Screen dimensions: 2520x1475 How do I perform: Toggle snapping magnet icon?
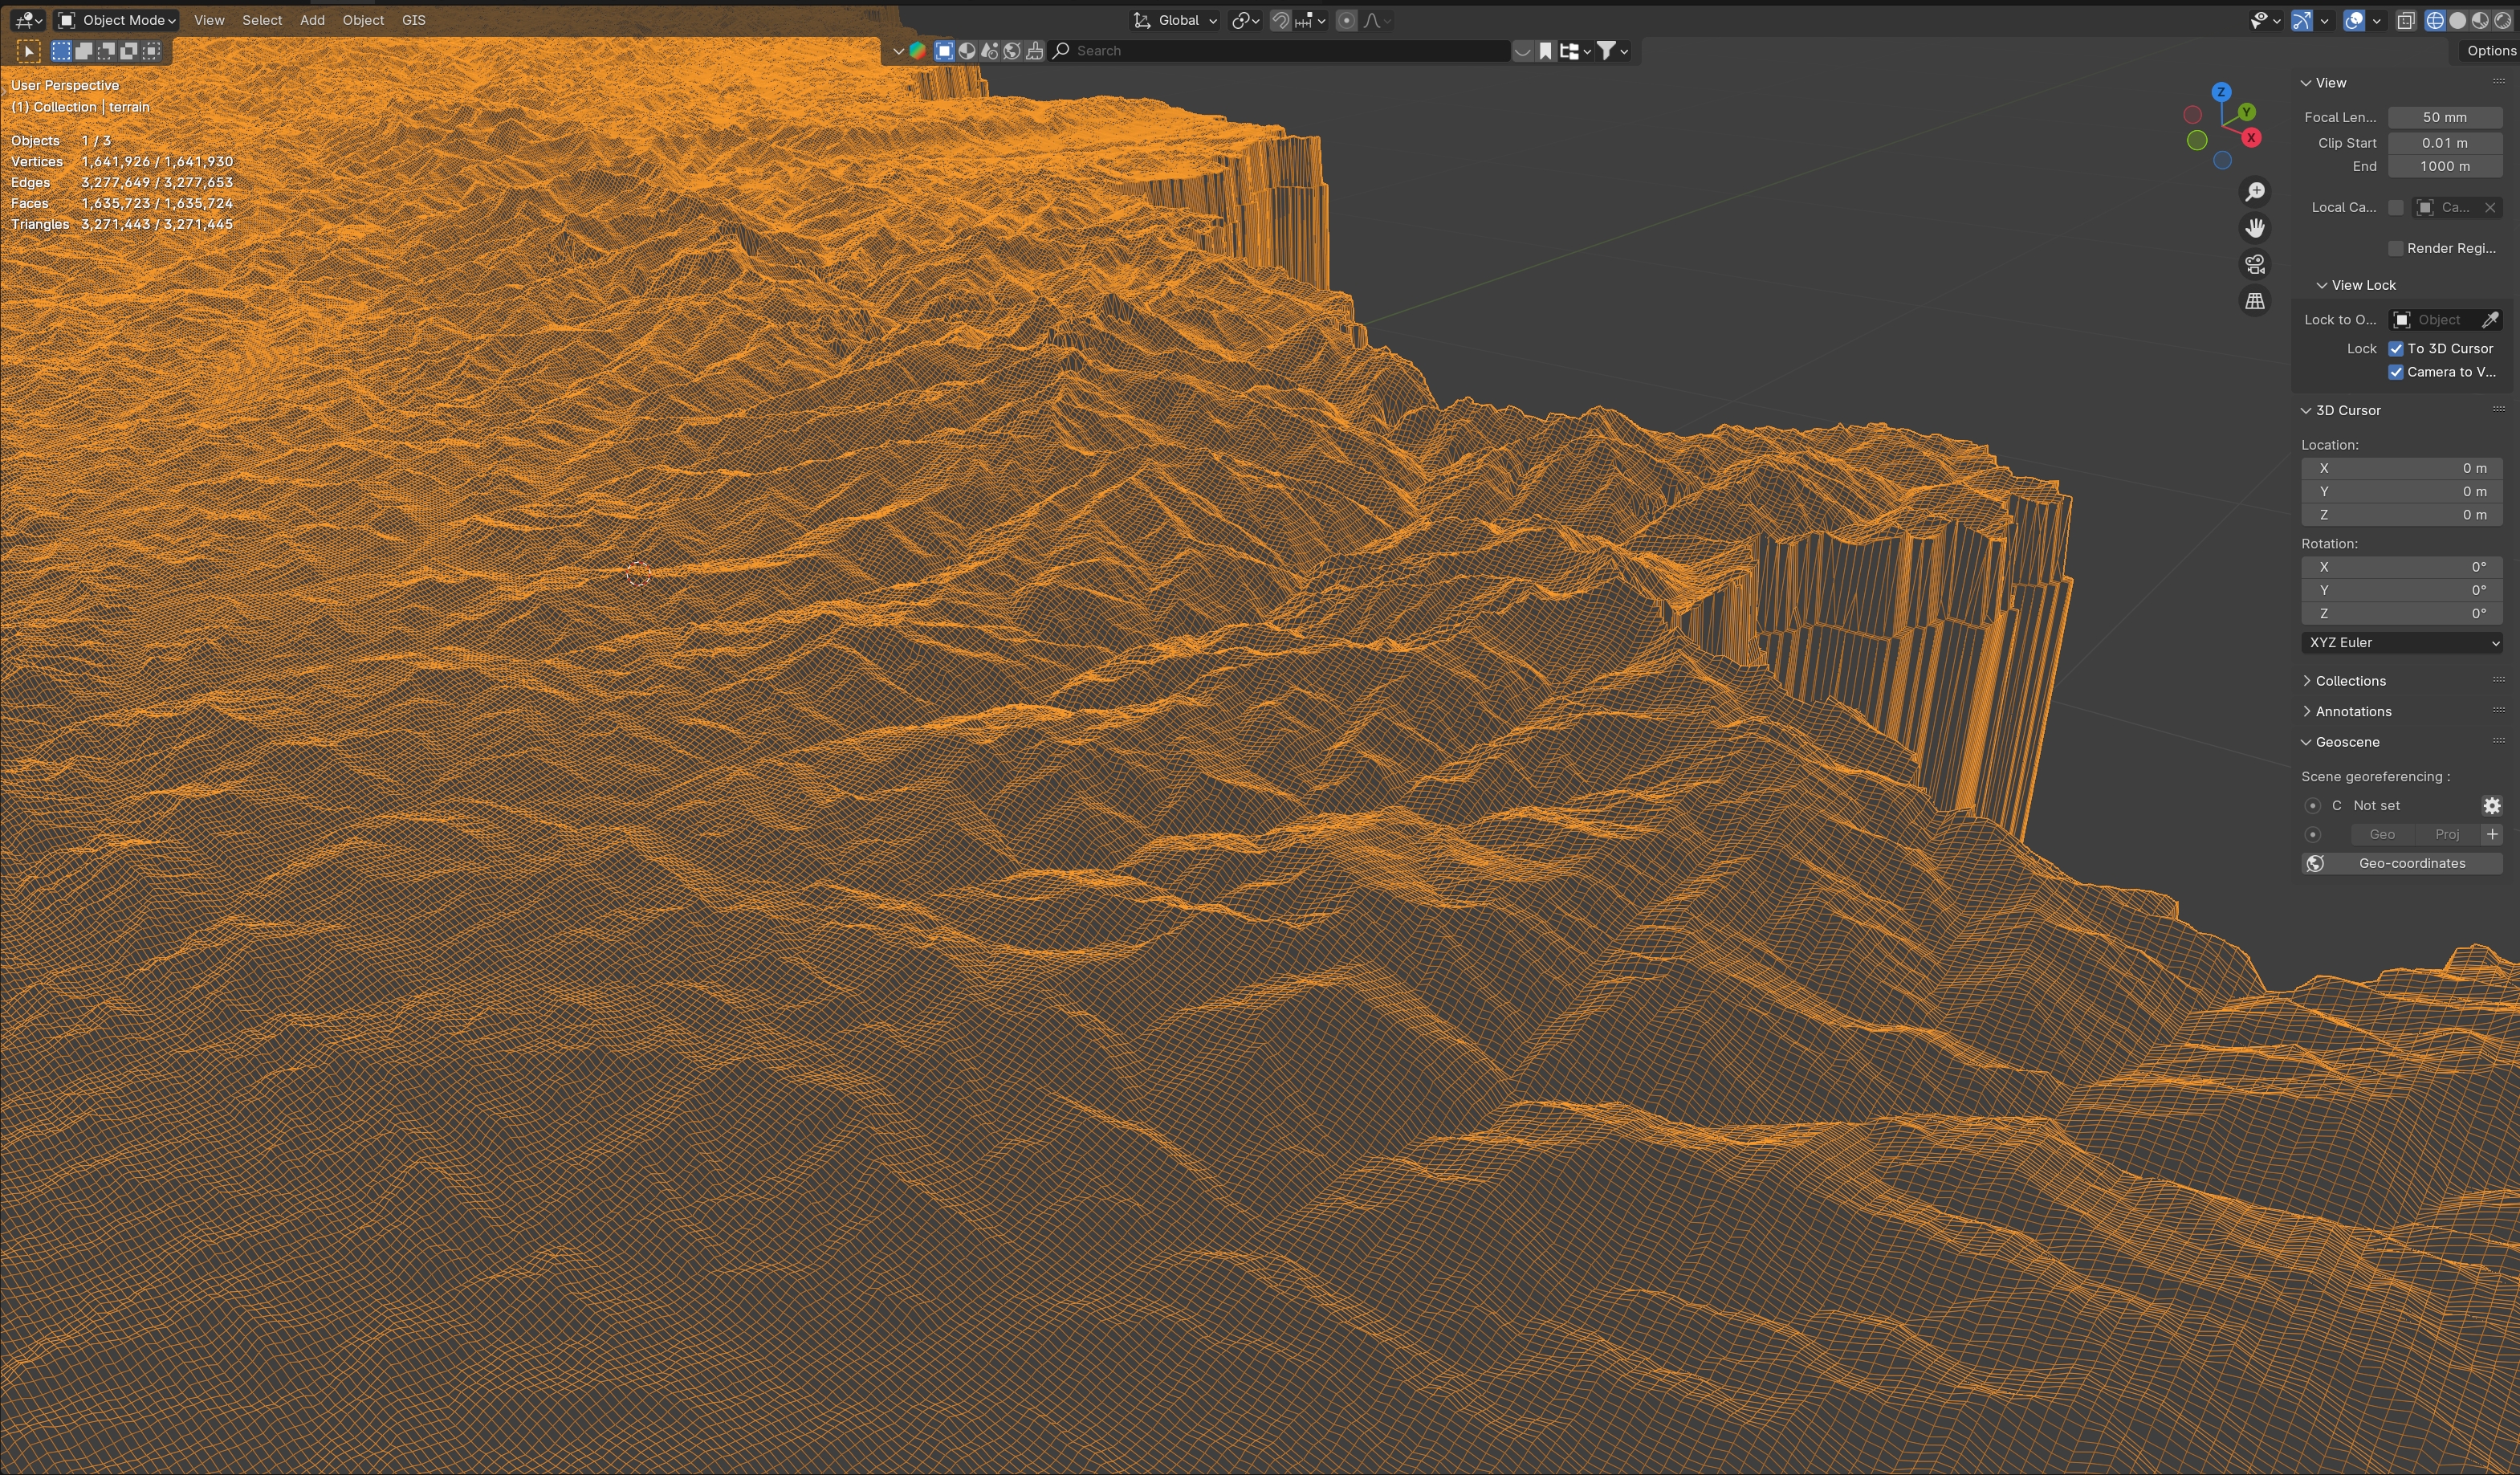tap(1280, 20)
